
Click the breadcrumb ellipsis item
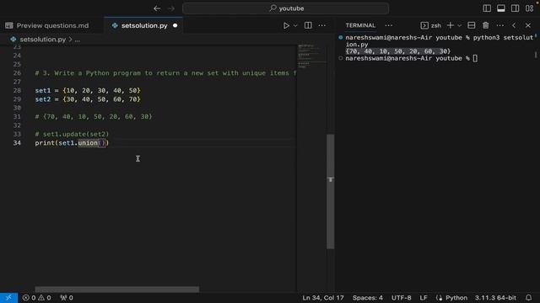click(78, 40)
